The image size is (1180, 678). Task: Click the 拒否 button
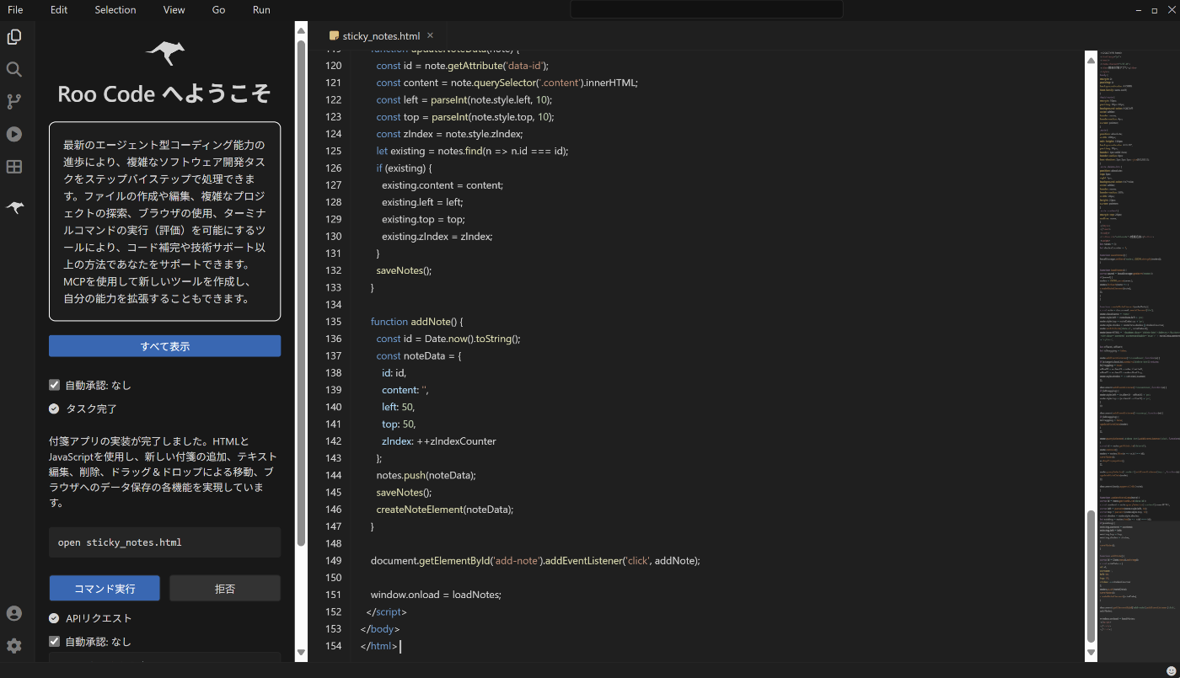pos(225,588)
